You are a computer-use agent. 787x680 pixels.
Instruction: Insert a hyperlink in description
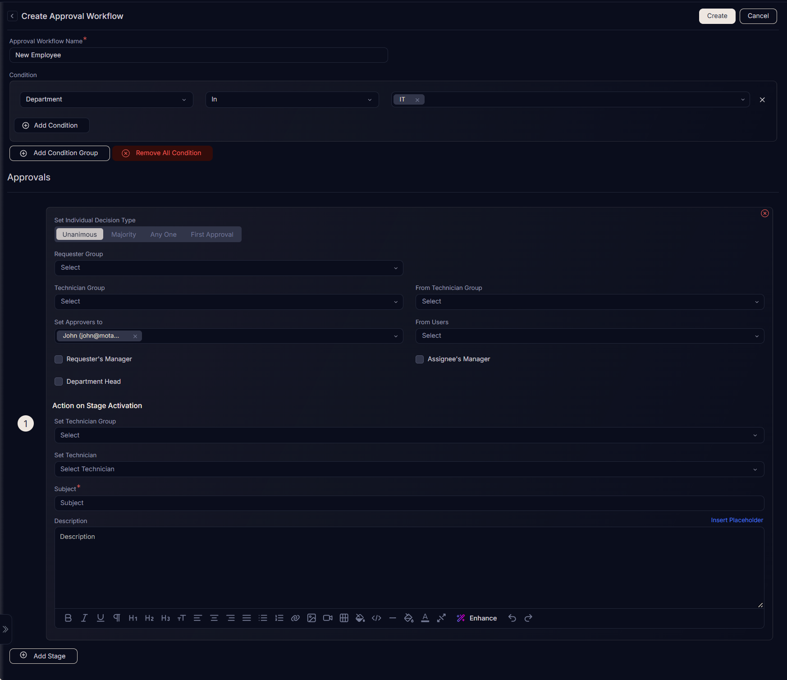(295, 618)
